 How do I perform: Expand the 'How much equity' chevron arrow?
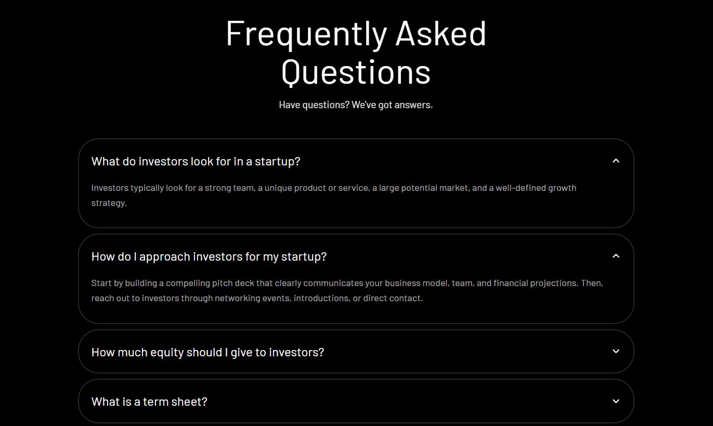pos(616,352)
